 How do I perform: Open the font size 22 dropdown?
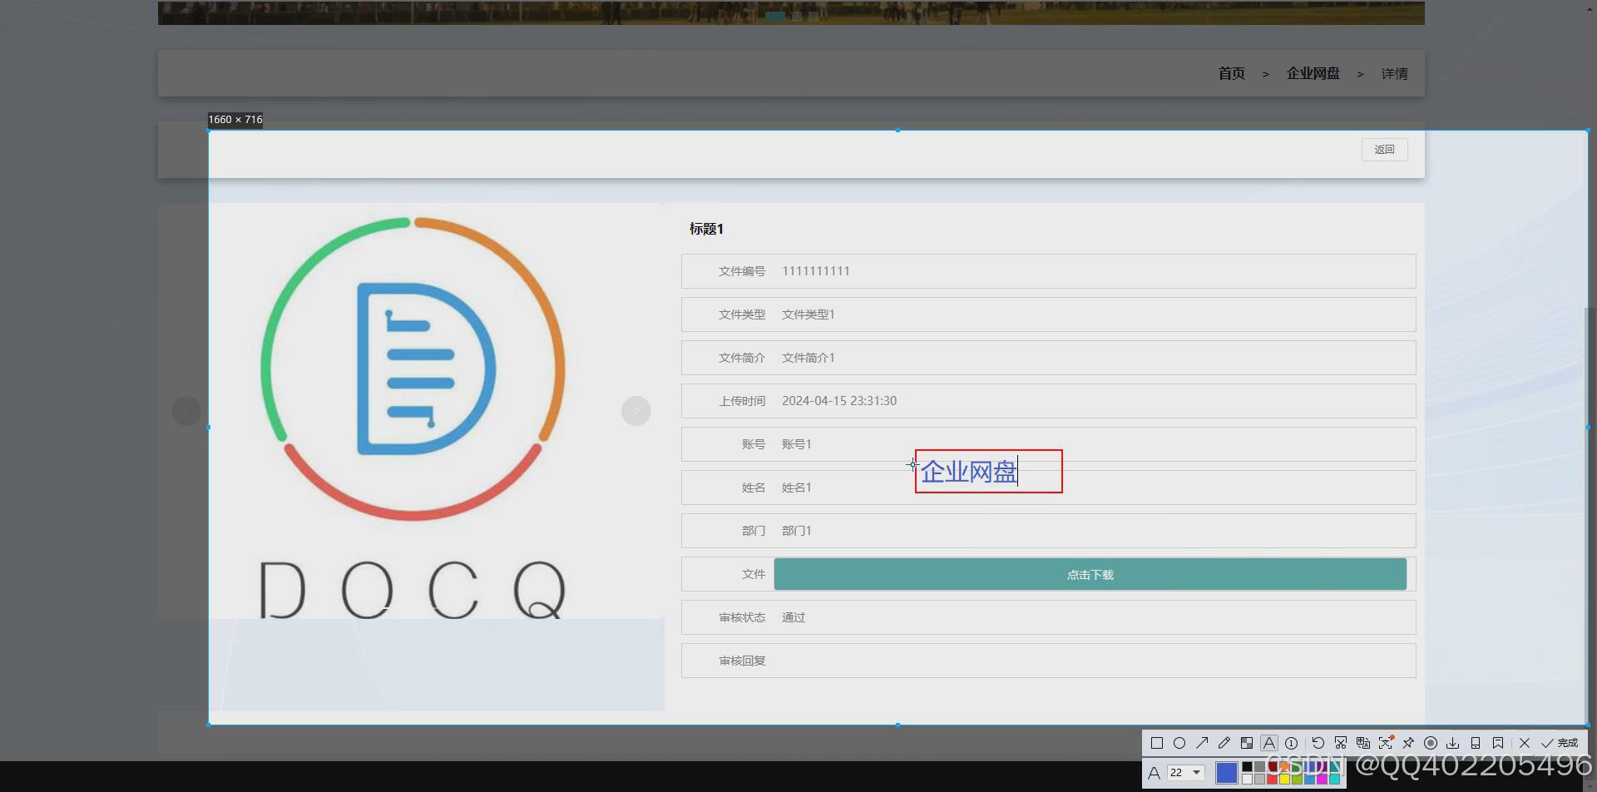[1183, 772]
